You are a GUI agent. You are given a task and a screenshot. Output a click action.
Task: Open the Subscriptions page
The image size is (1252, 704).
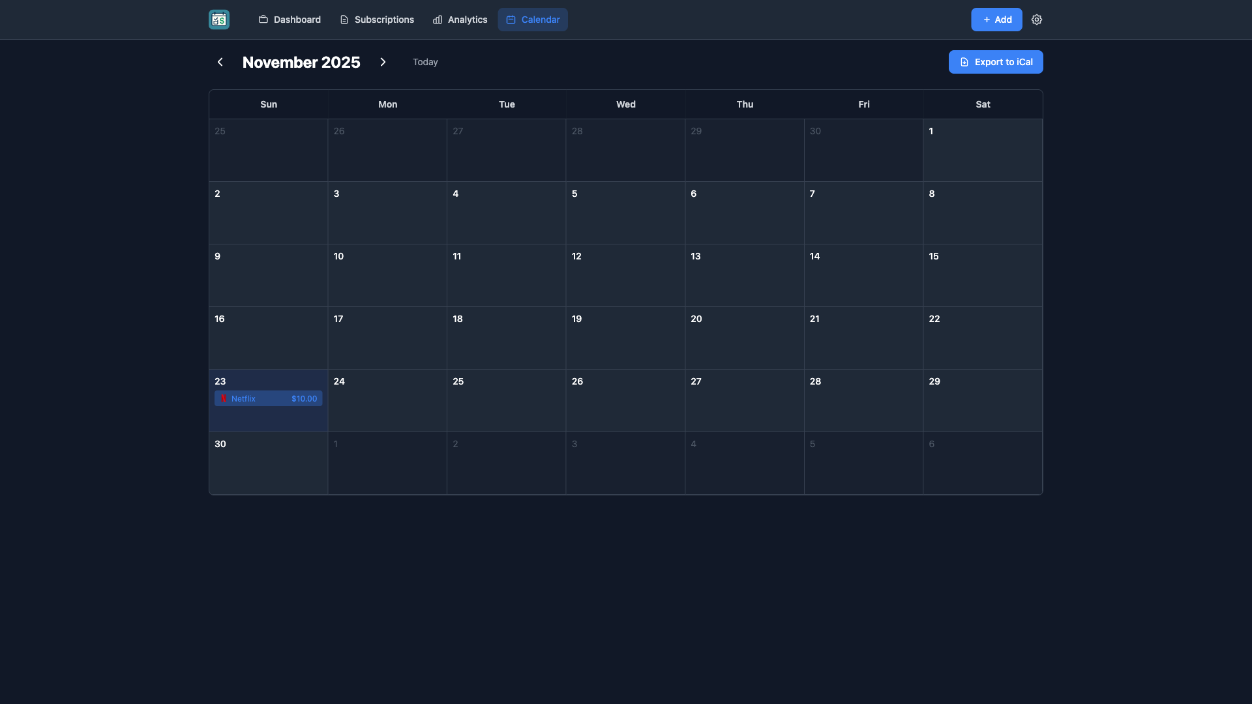pos(377,20)
